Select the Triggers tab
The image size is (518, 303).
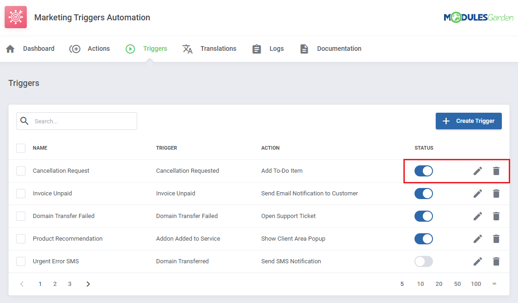[155, 48]
